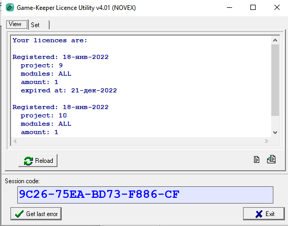288x226 pixels.
Task: Minimize the Licence Utility window
Action: [229, 7]
